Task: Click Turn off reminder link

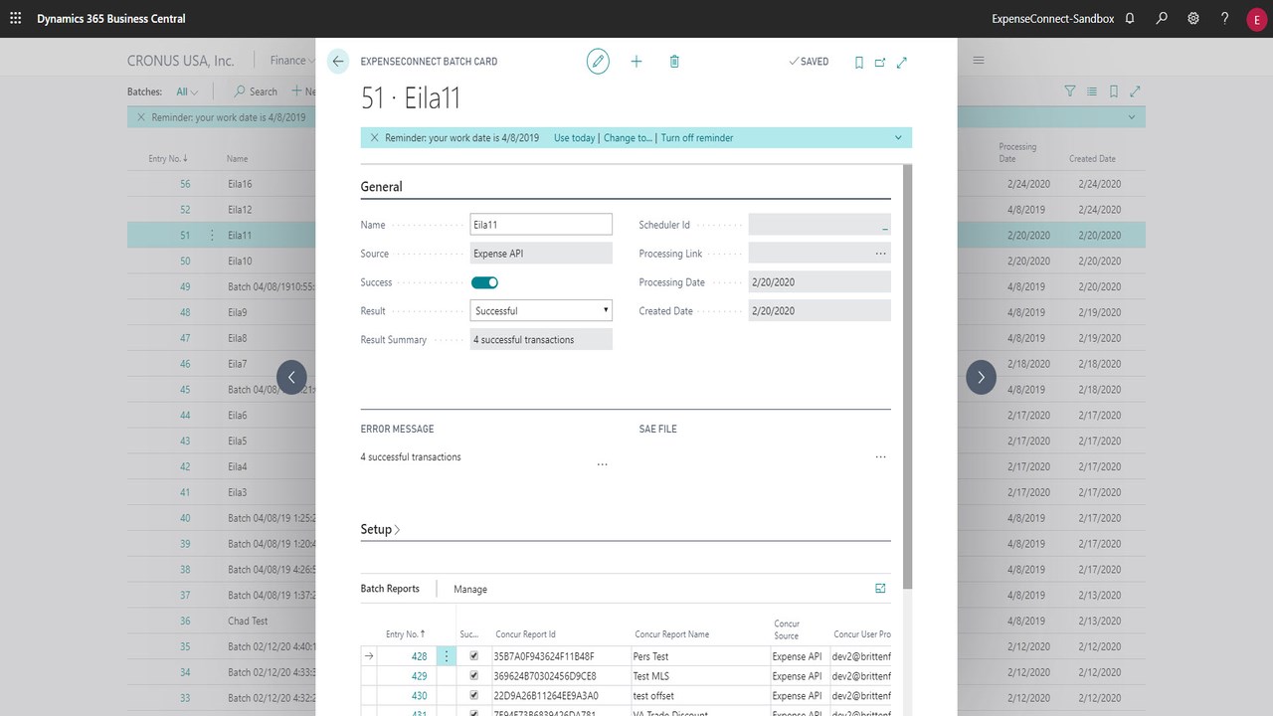Action: coord(697,138)
